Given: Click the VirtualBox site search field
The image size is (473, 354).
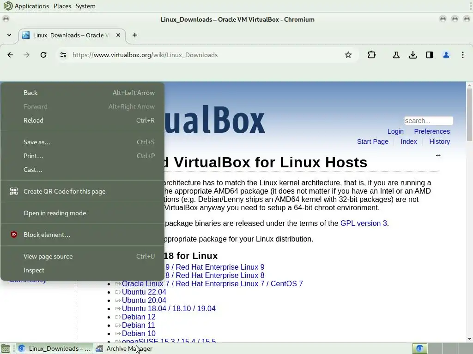Looking at the screenshot, I should coord(428,121).
